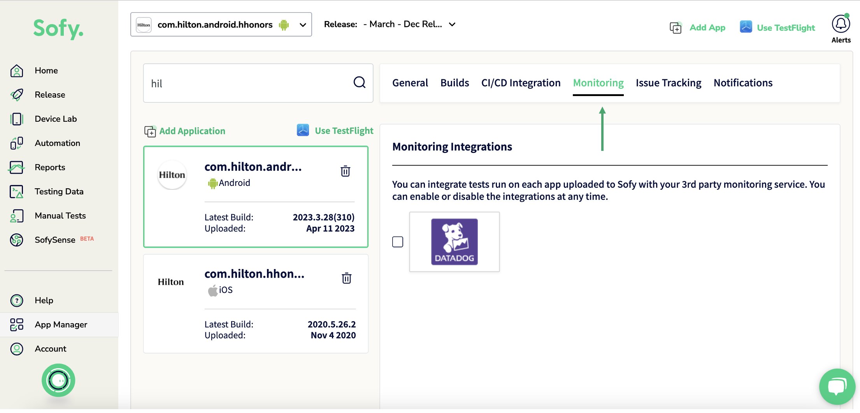Switch to the Notifications tab
This screenshot has width=860, height=413.
point(742,82)
